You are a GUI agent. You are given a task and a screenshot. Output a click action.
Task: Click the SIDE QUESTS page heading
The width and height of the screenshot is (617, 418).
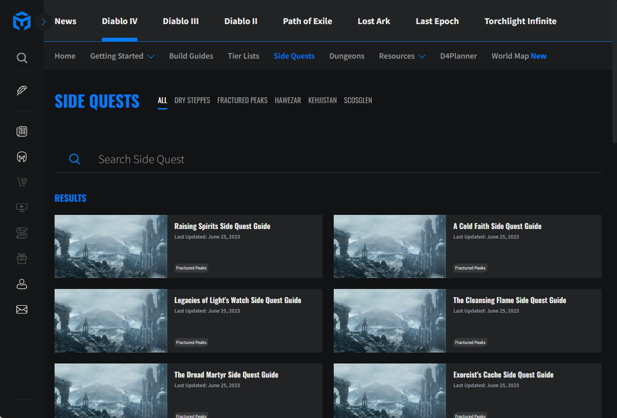pyautogui.click(x=97, y=101)
